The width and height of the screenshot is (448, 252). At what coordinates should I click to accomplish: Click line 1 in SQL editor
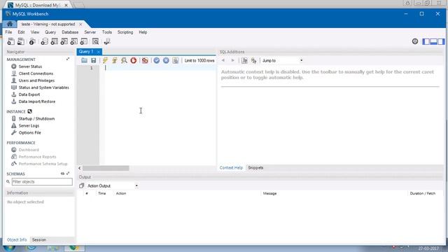tap(160, 68)
